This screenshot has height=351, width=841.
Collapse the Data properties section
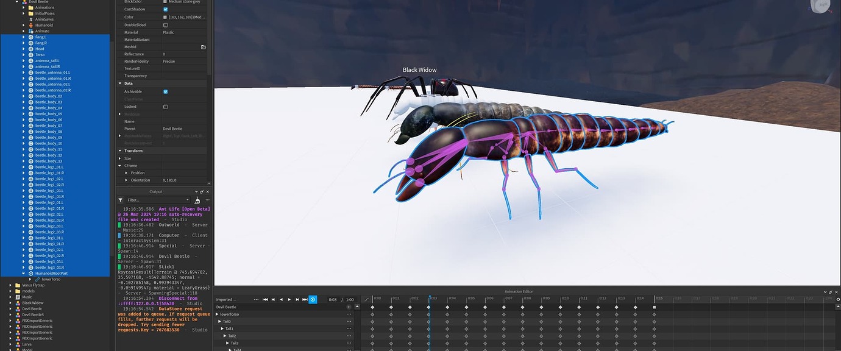(120, 83)
